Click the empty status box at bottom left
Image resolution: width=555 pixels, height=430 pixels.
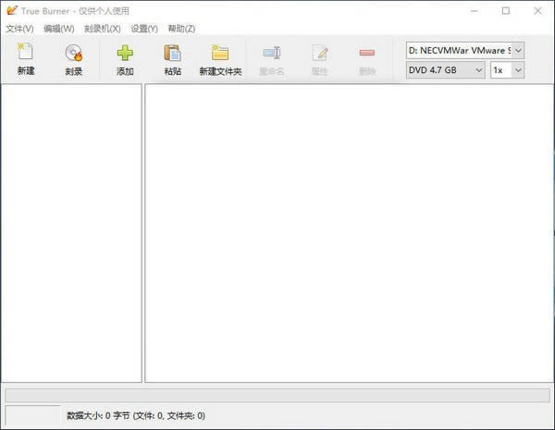pos(33,415)
